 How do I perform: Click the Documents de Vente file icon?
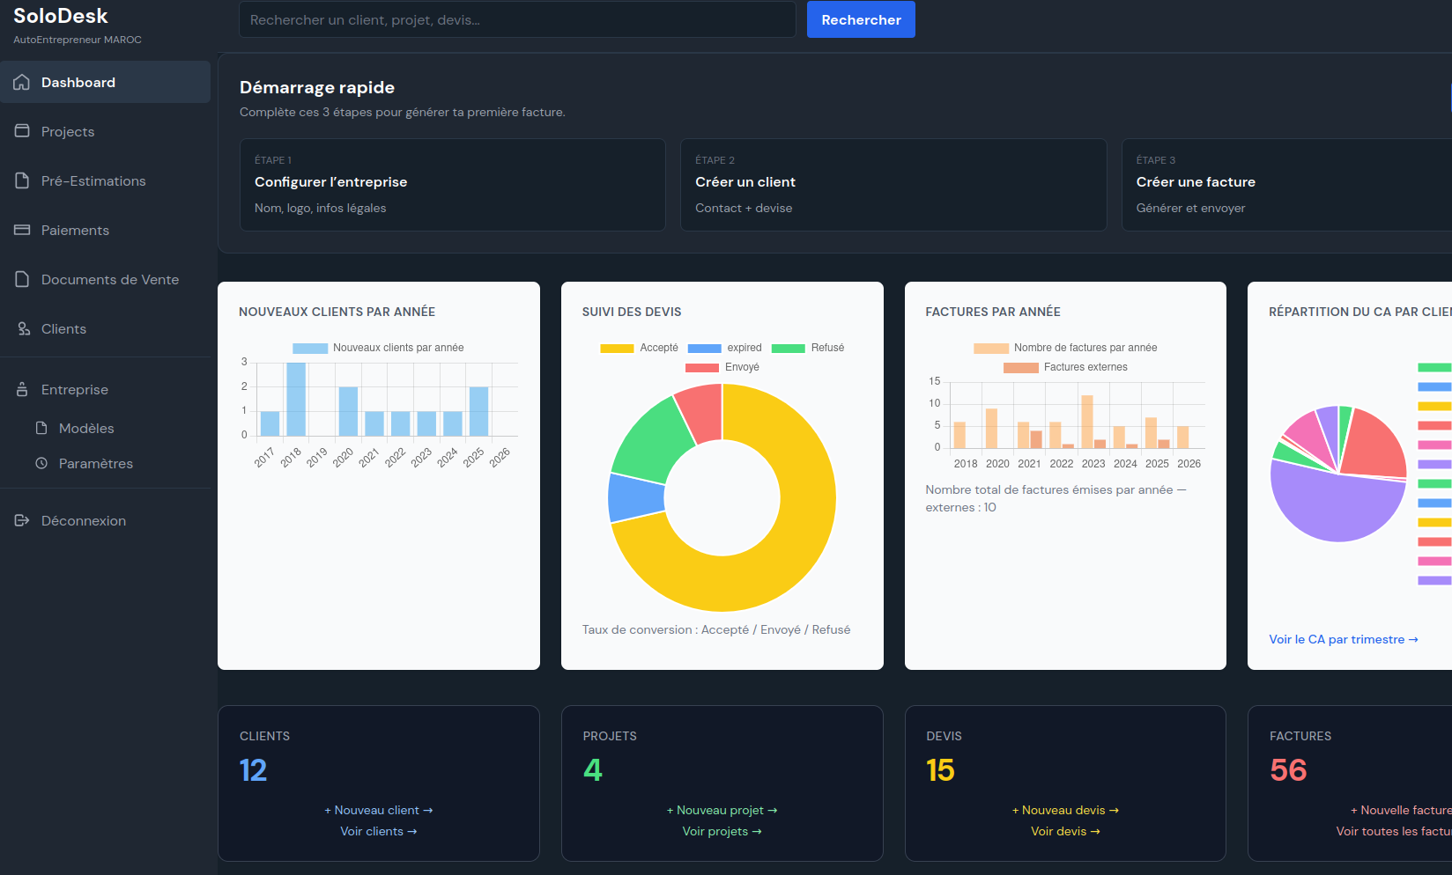point(22,279)
